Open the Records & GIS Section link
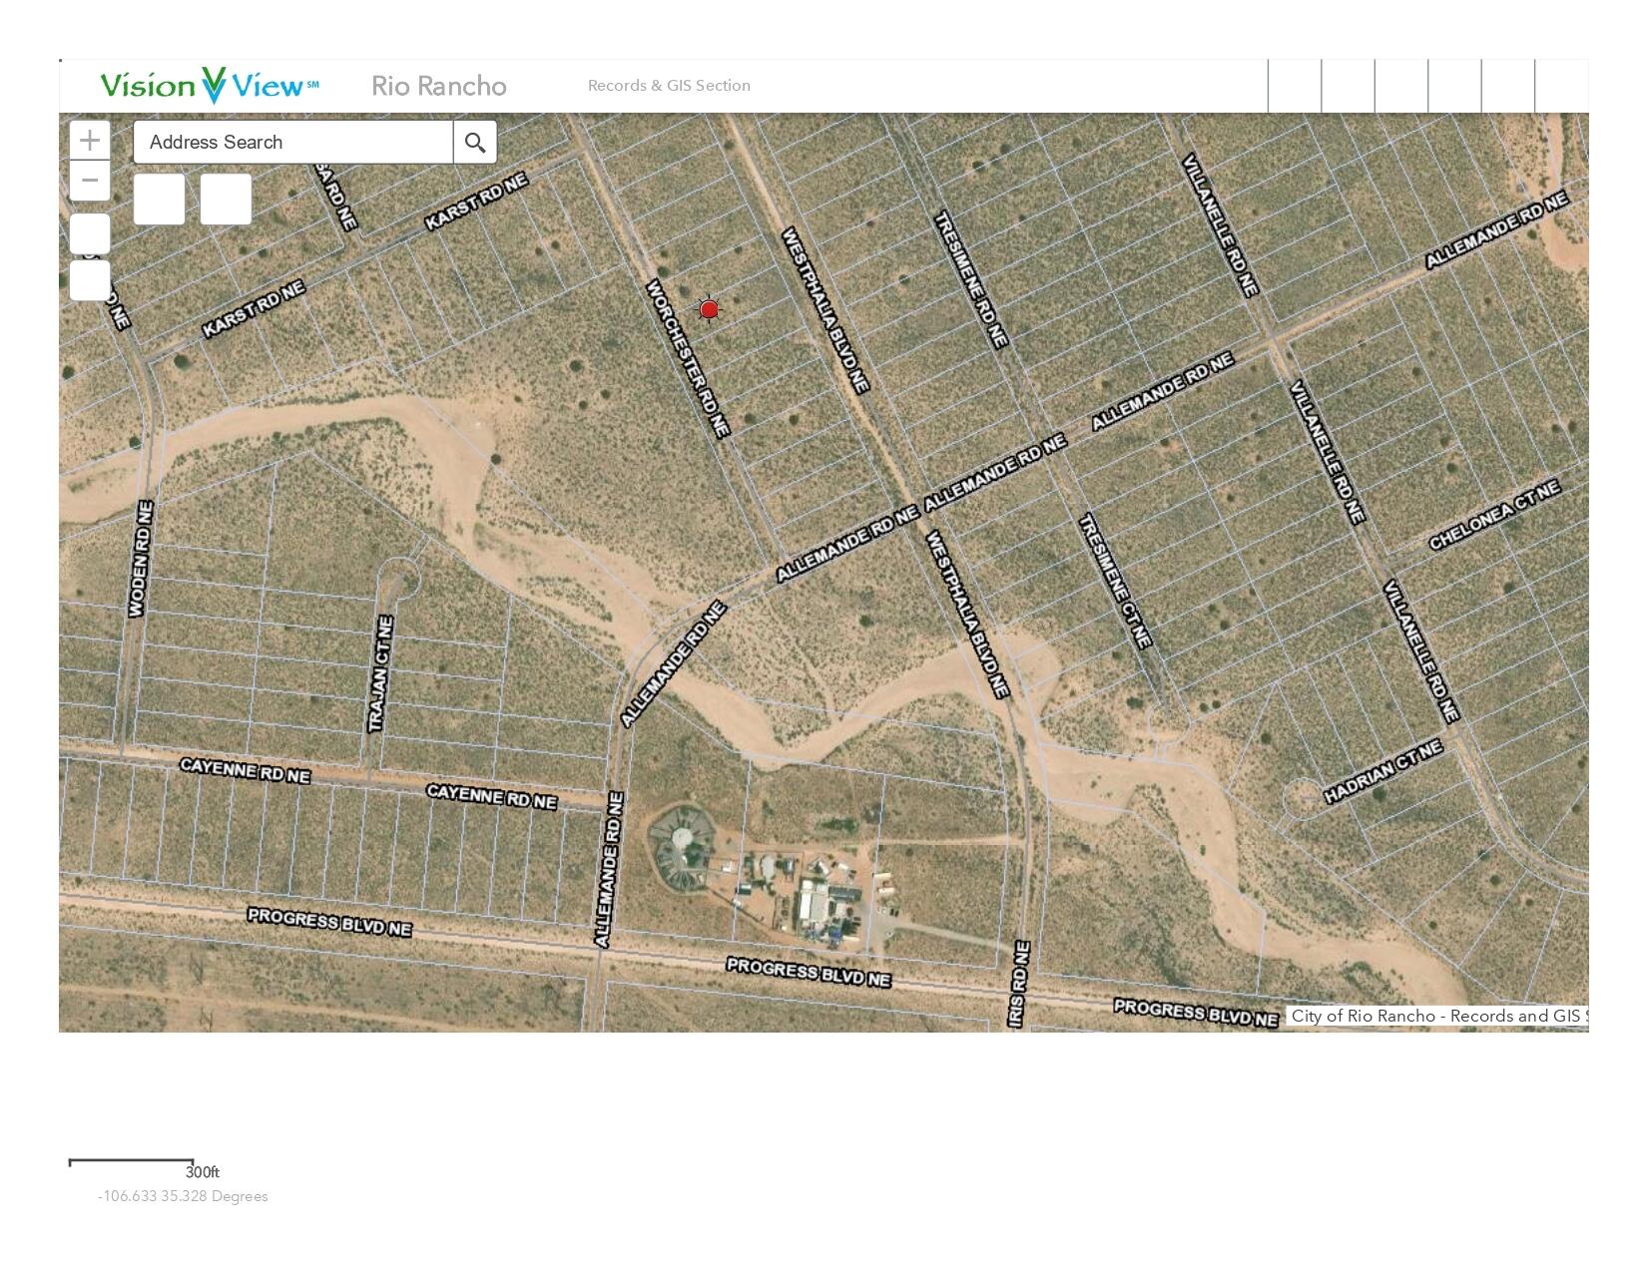 pos(669,86)
